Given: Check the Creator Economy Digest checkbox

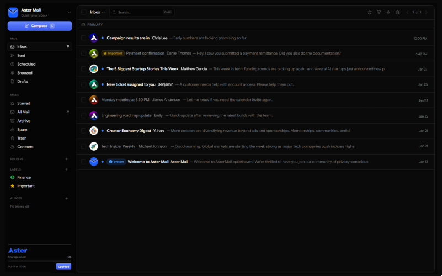Looking at the screenshot, I should click(84, 130).
